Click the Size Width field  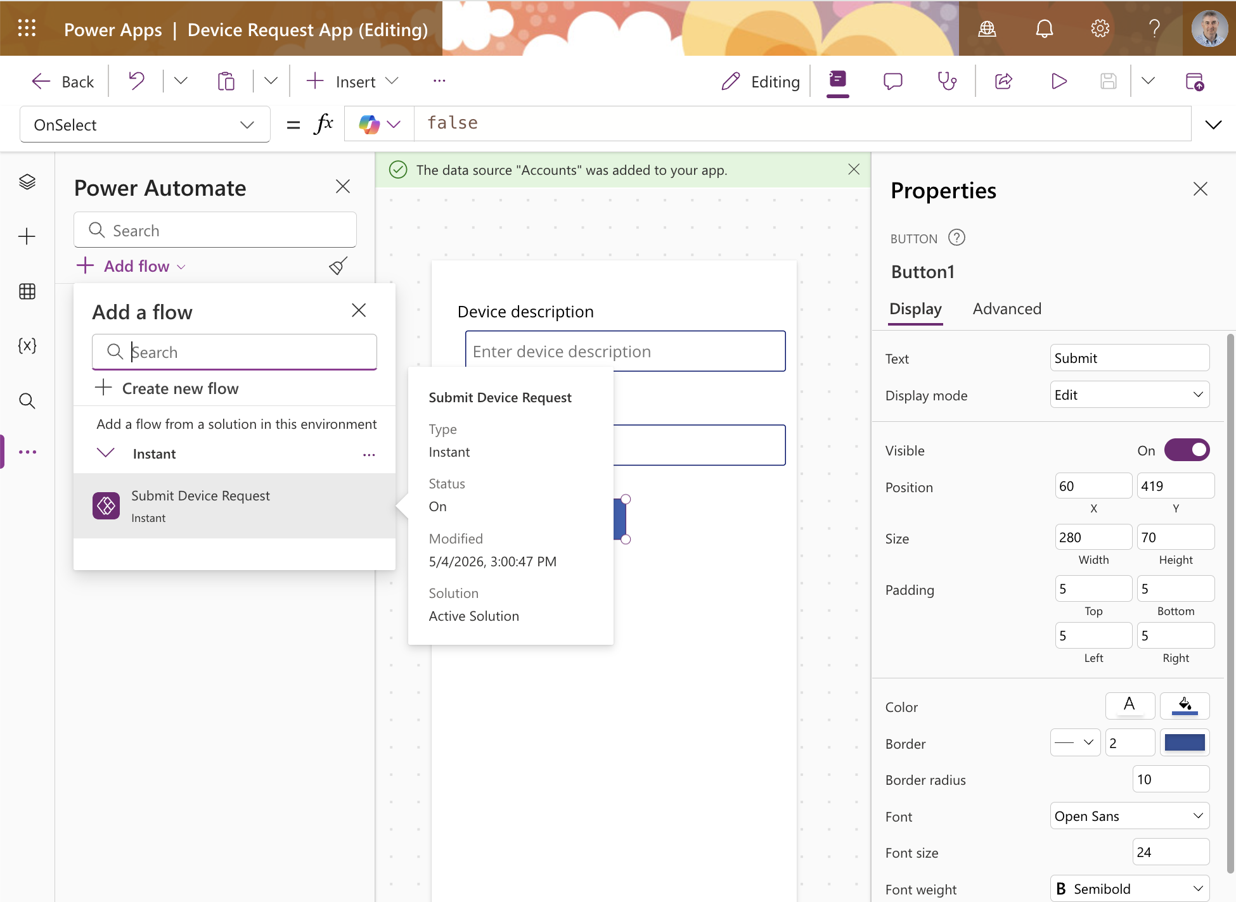click(1093, 537)
